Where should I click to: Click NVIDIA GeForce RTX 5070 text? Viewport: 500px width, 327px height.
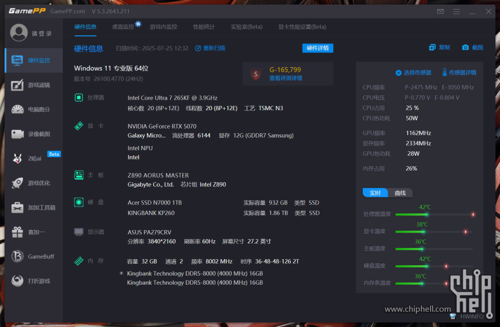pos(162,126)
